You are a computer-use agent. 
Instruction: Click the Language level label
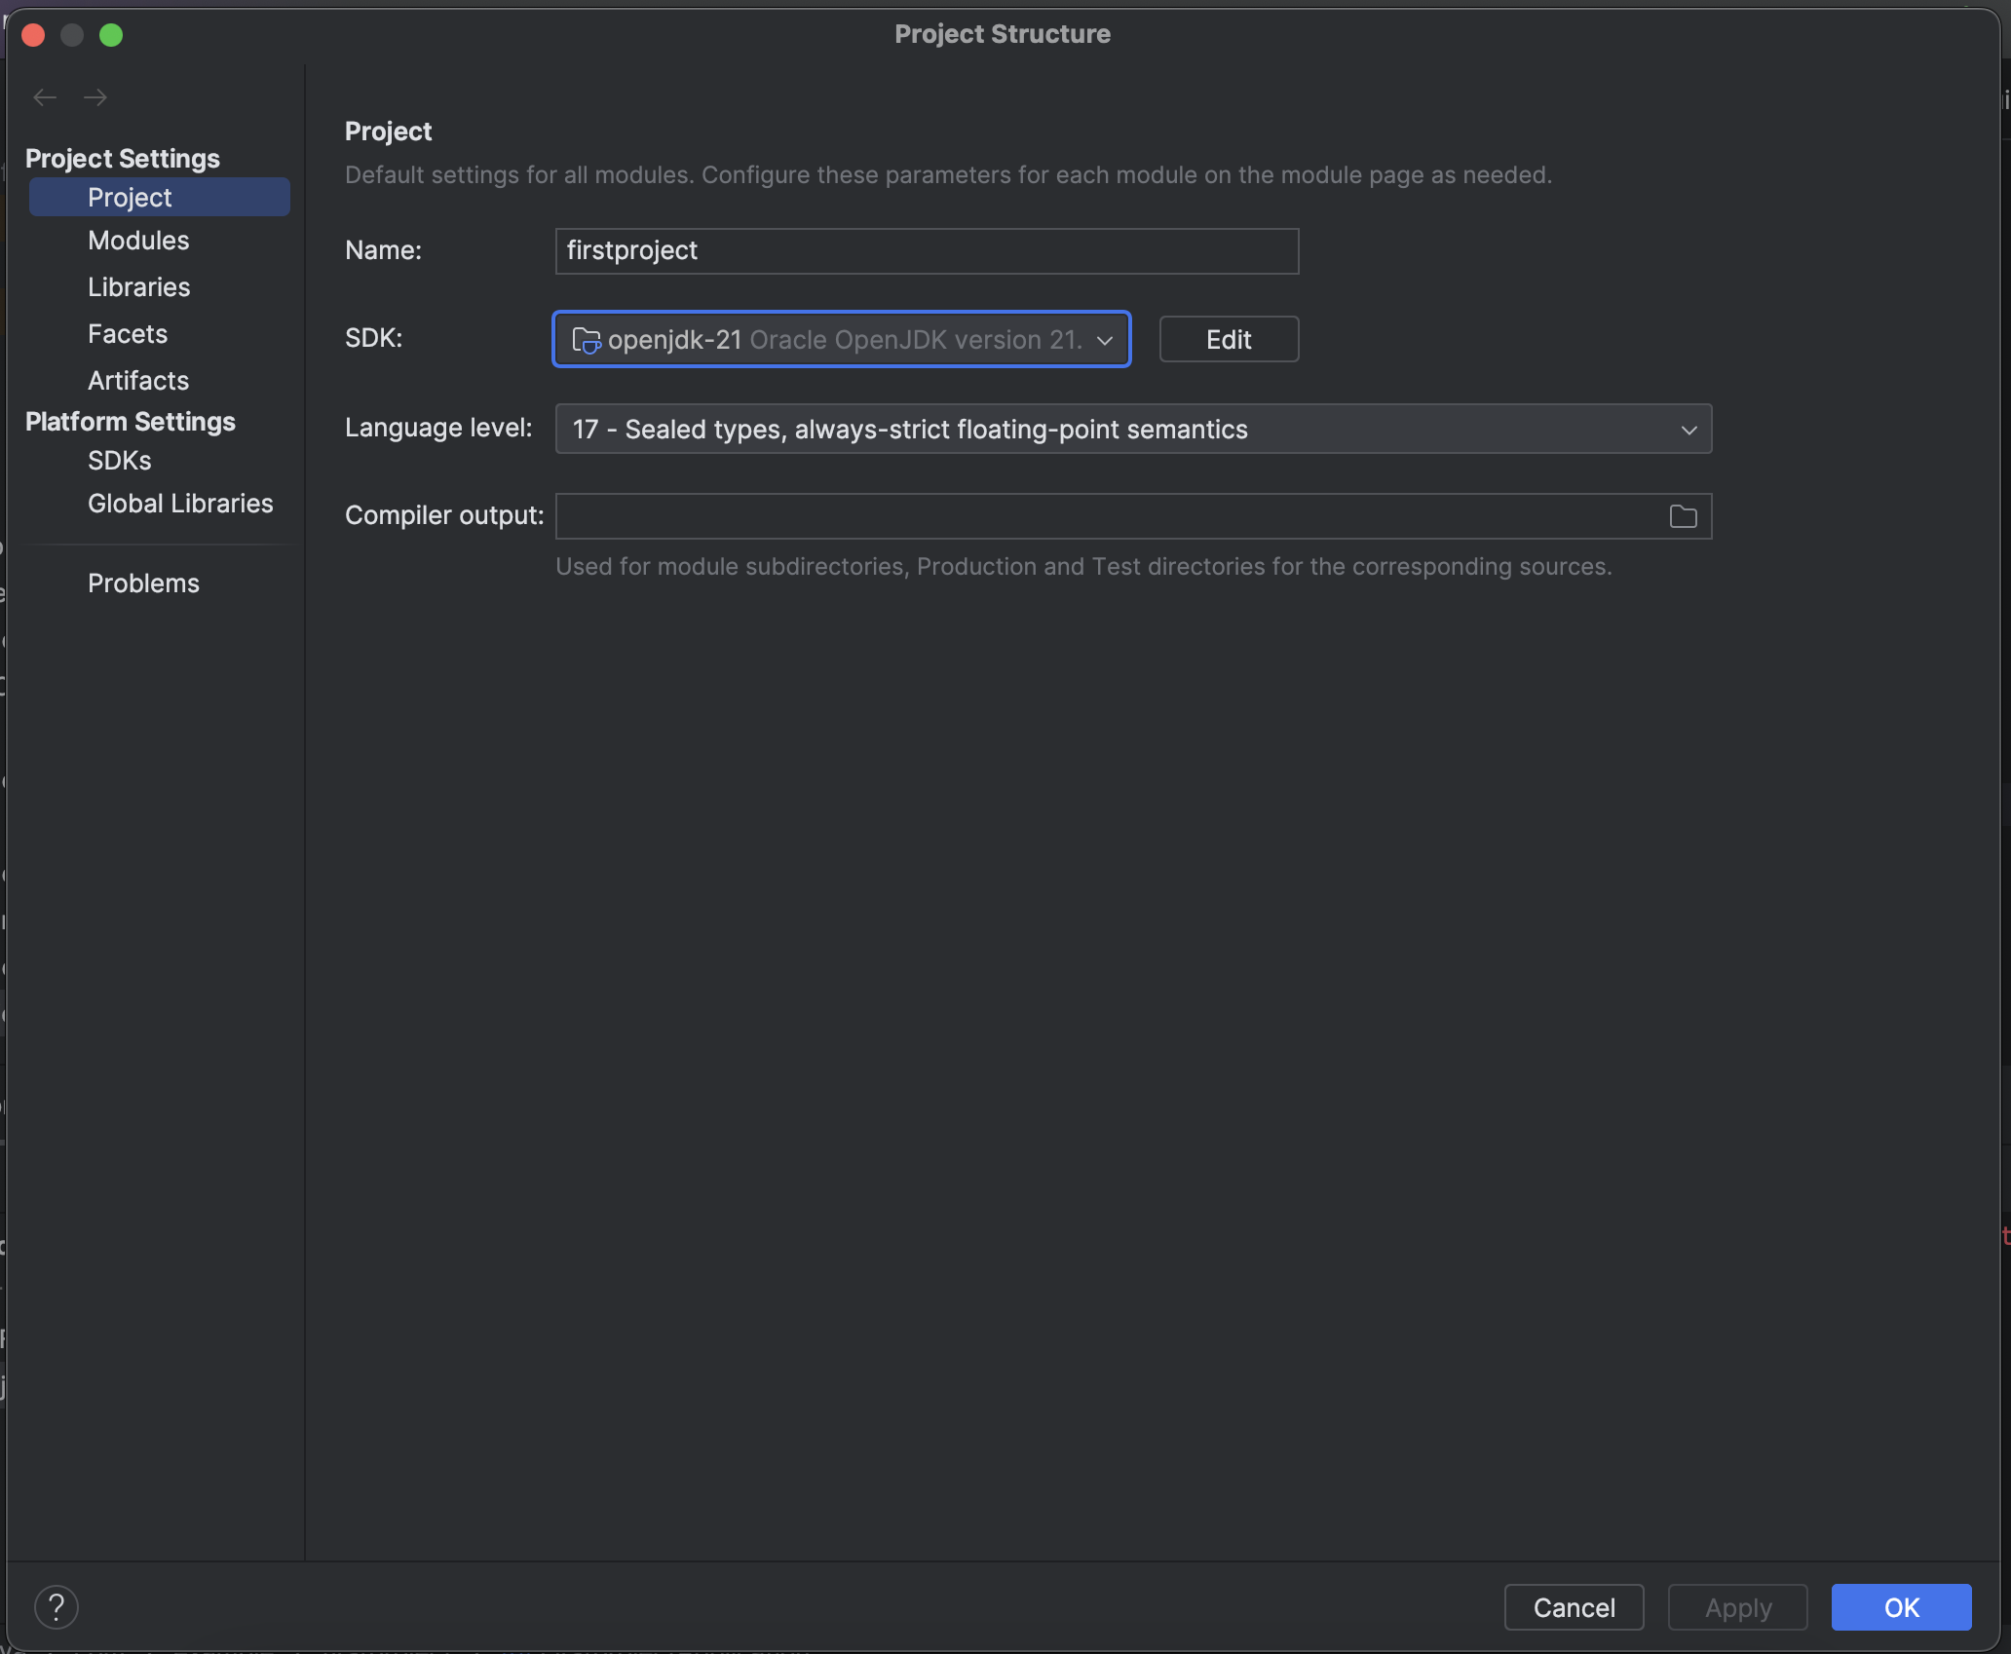(x=438, y=428)
